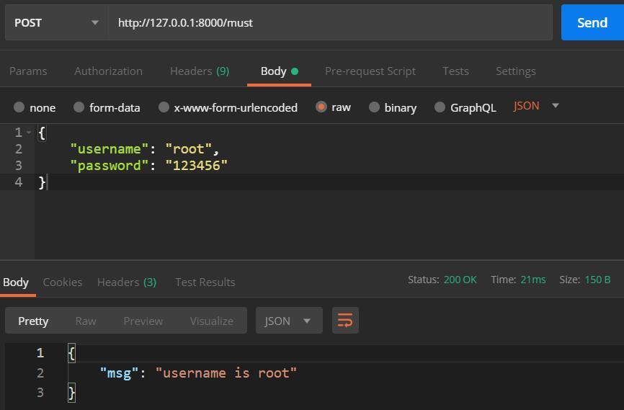Choose x-www-form-urlencoded body type
This screenshot has height=410, width=624.
coord(164,107)
